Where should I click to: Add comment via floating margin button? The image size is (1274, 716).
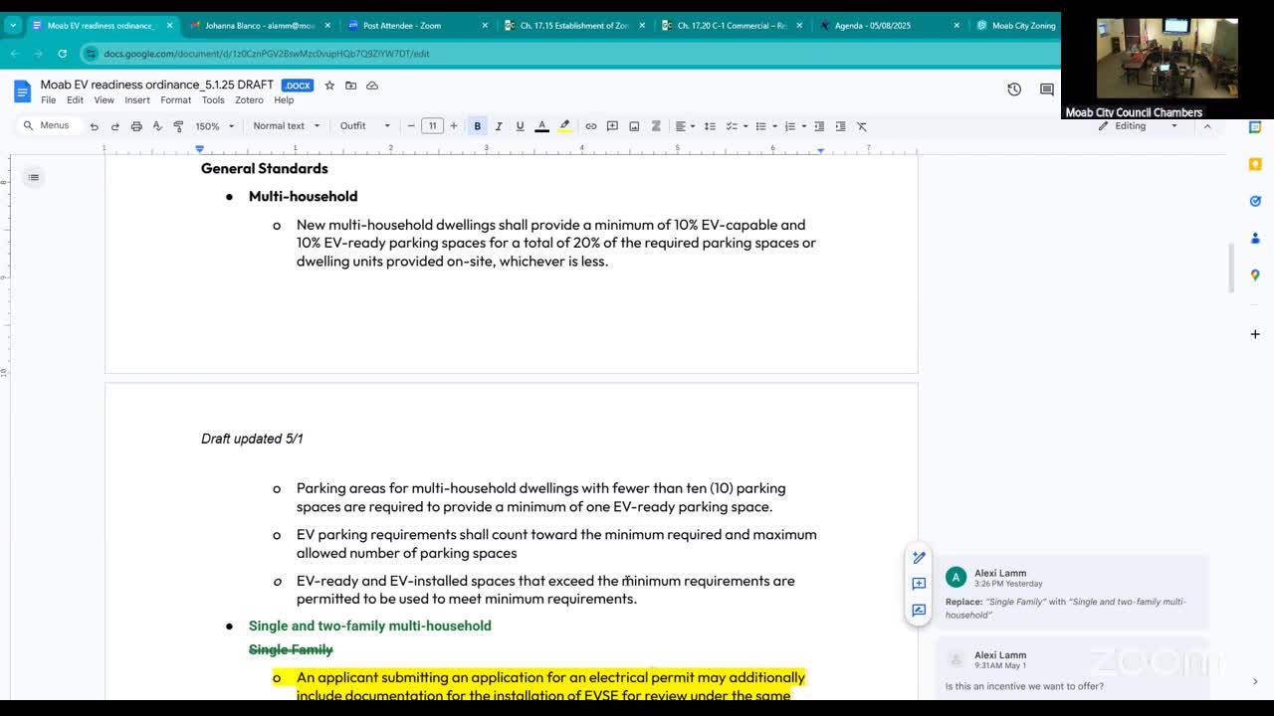coord(919,584)
